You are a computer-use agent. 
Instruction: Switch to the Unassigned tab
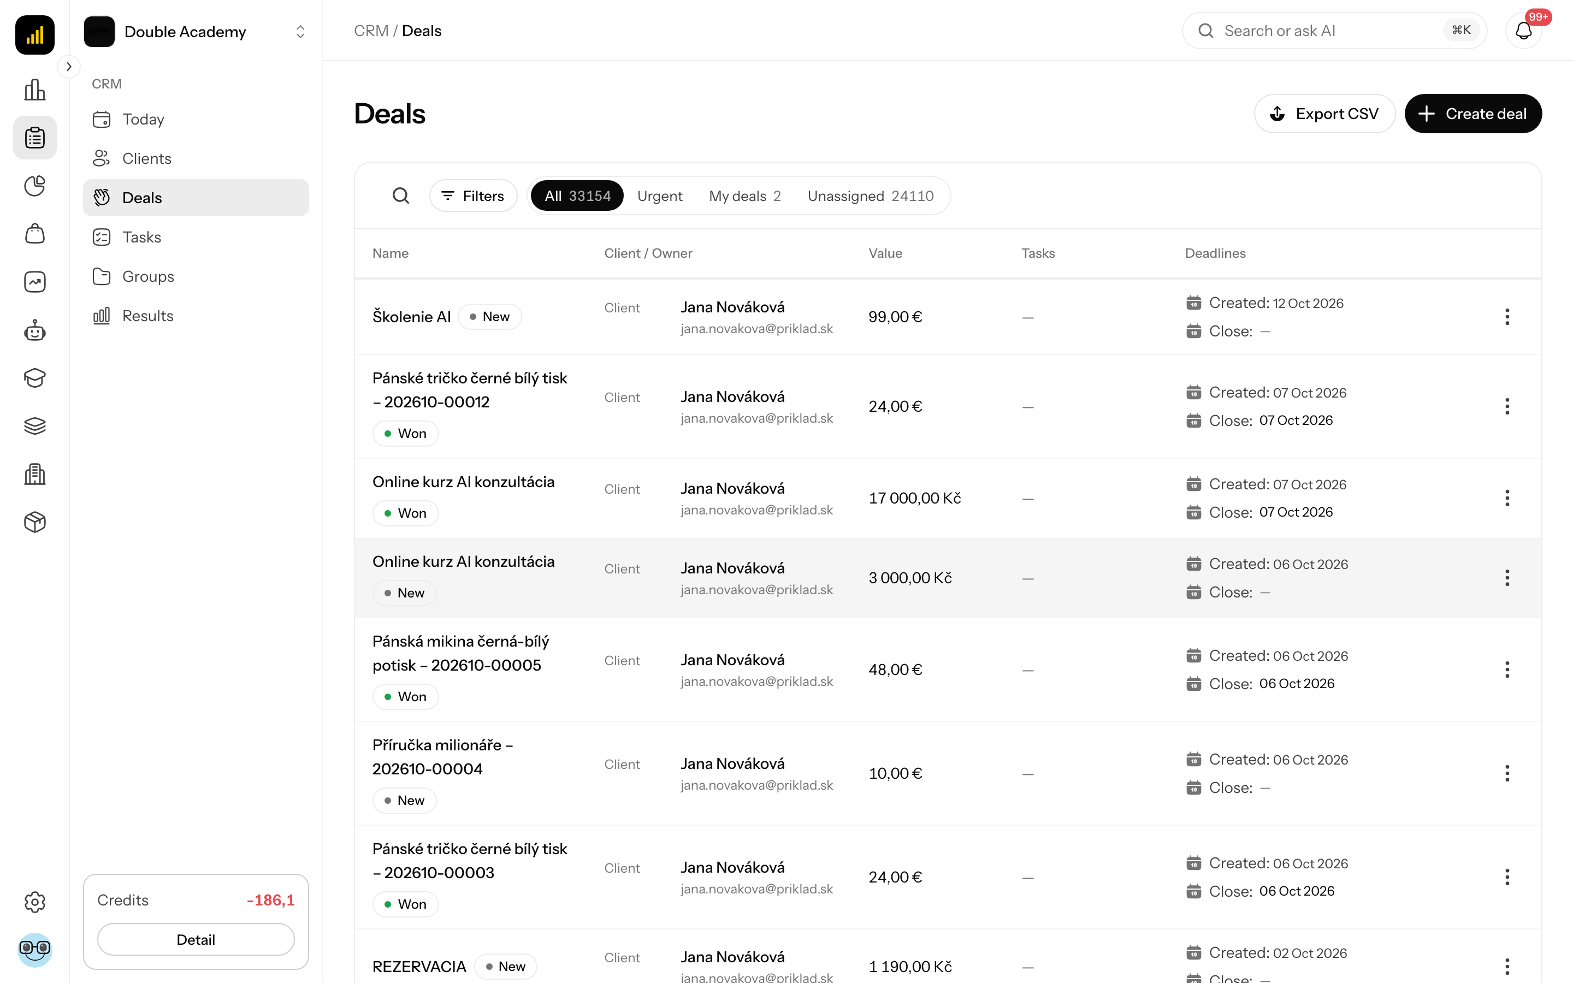(871, 196)
